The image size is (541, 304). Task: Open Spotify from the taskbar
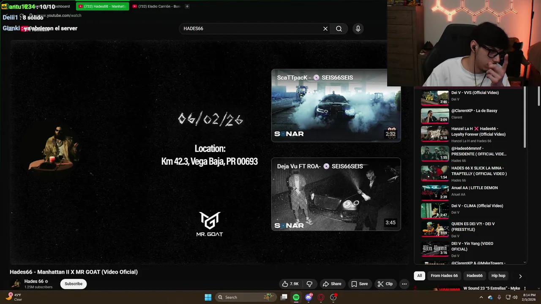coord(296,297)
